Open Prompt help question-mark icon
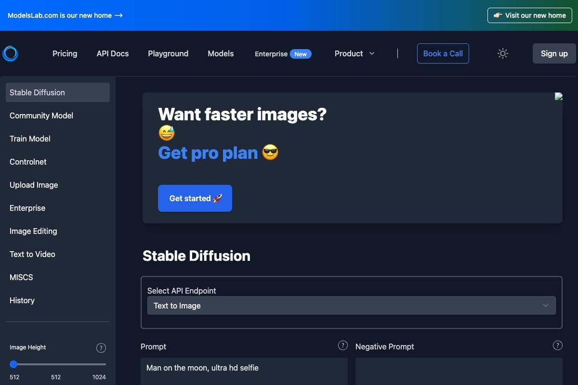Viewport: 578px width, 385px height. (x=343, y=345)
